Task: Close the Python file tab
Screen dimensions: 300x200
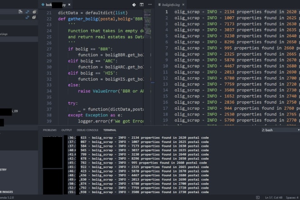Action: pos(69,5)
